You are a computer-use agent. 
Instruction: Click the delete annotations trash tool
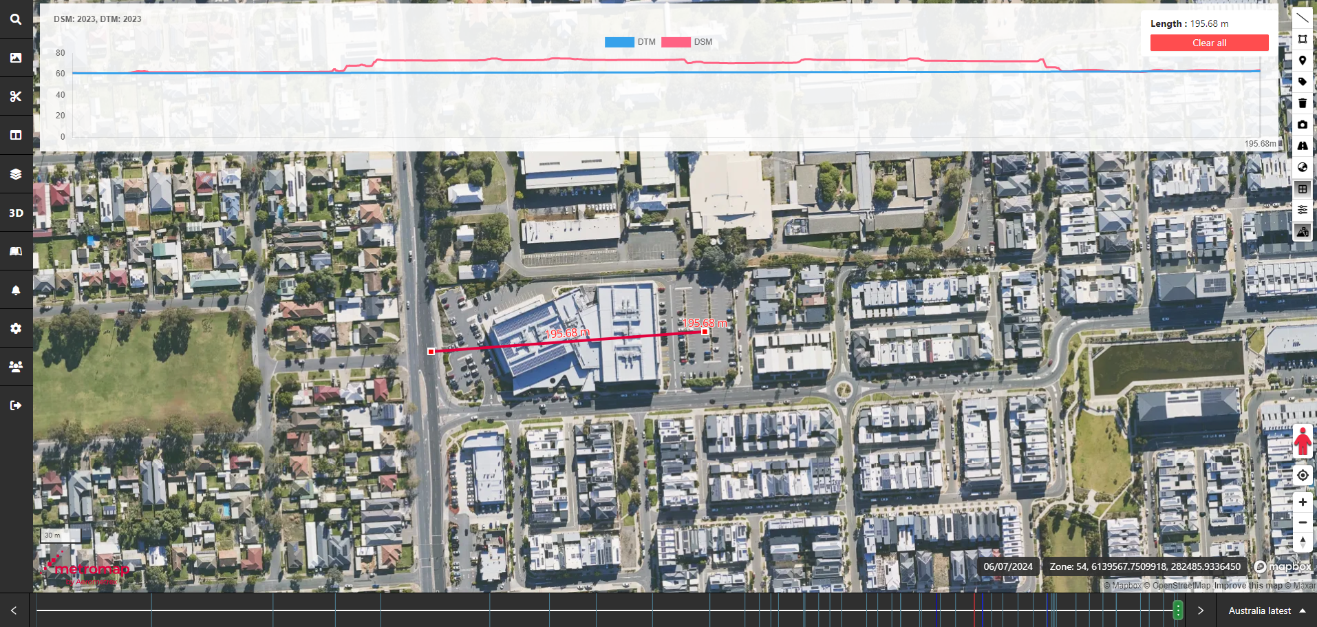coord(1302,103)
